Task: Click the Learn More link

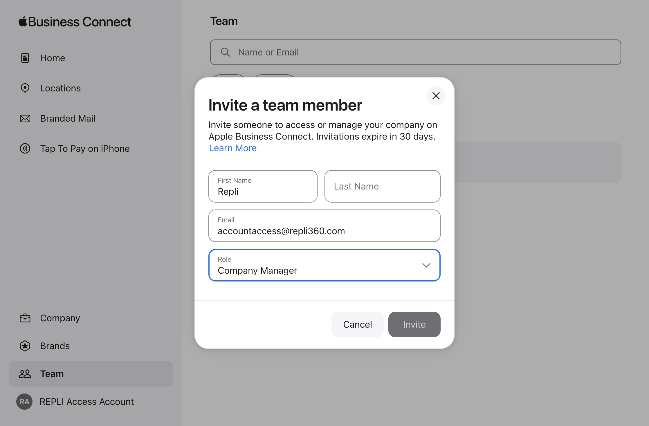Action: tap(233, 148)
